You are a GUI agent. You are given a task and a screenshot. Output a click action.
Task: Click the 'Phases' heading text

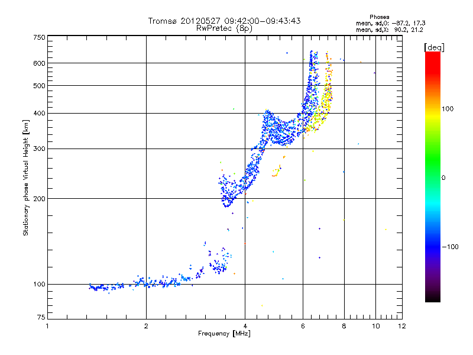(x=380, y=17)
